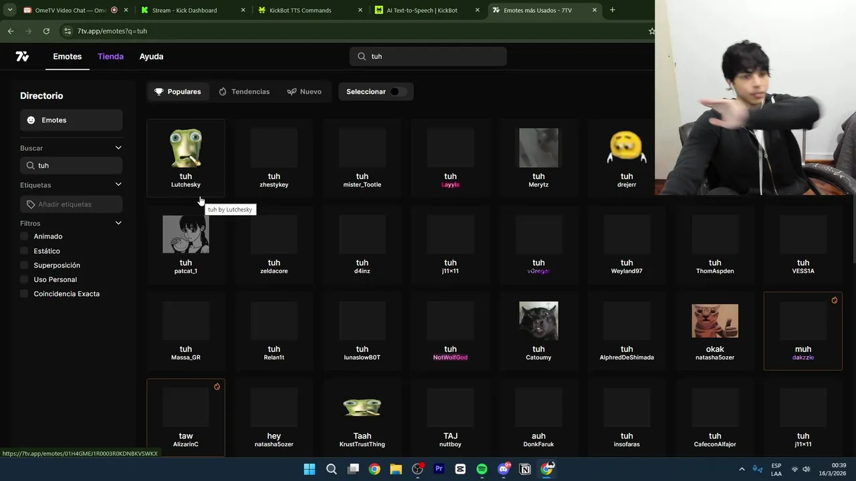Open the tuh emote by patcat_1
This screenshot has width=856, height=481.
186,245
